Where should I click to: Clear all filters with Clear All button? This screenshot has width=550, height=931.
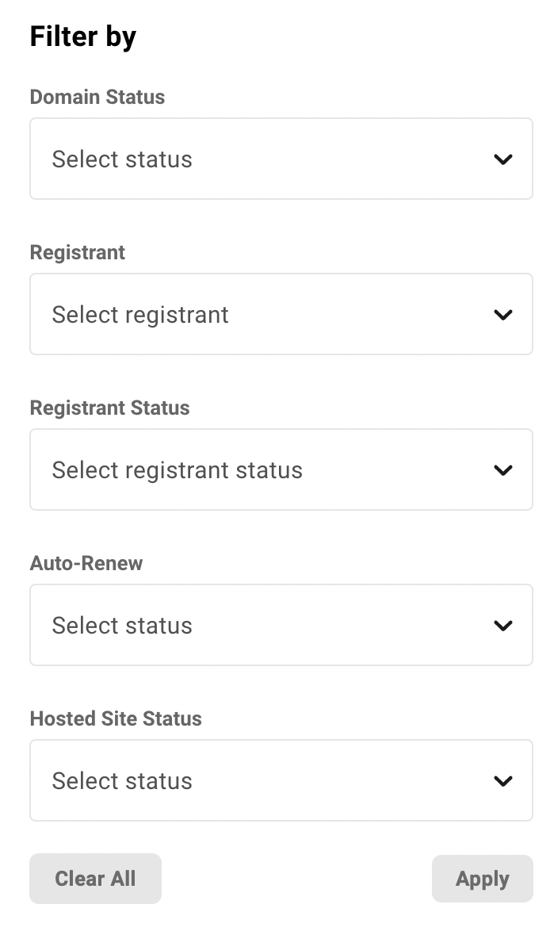(96, 879)
